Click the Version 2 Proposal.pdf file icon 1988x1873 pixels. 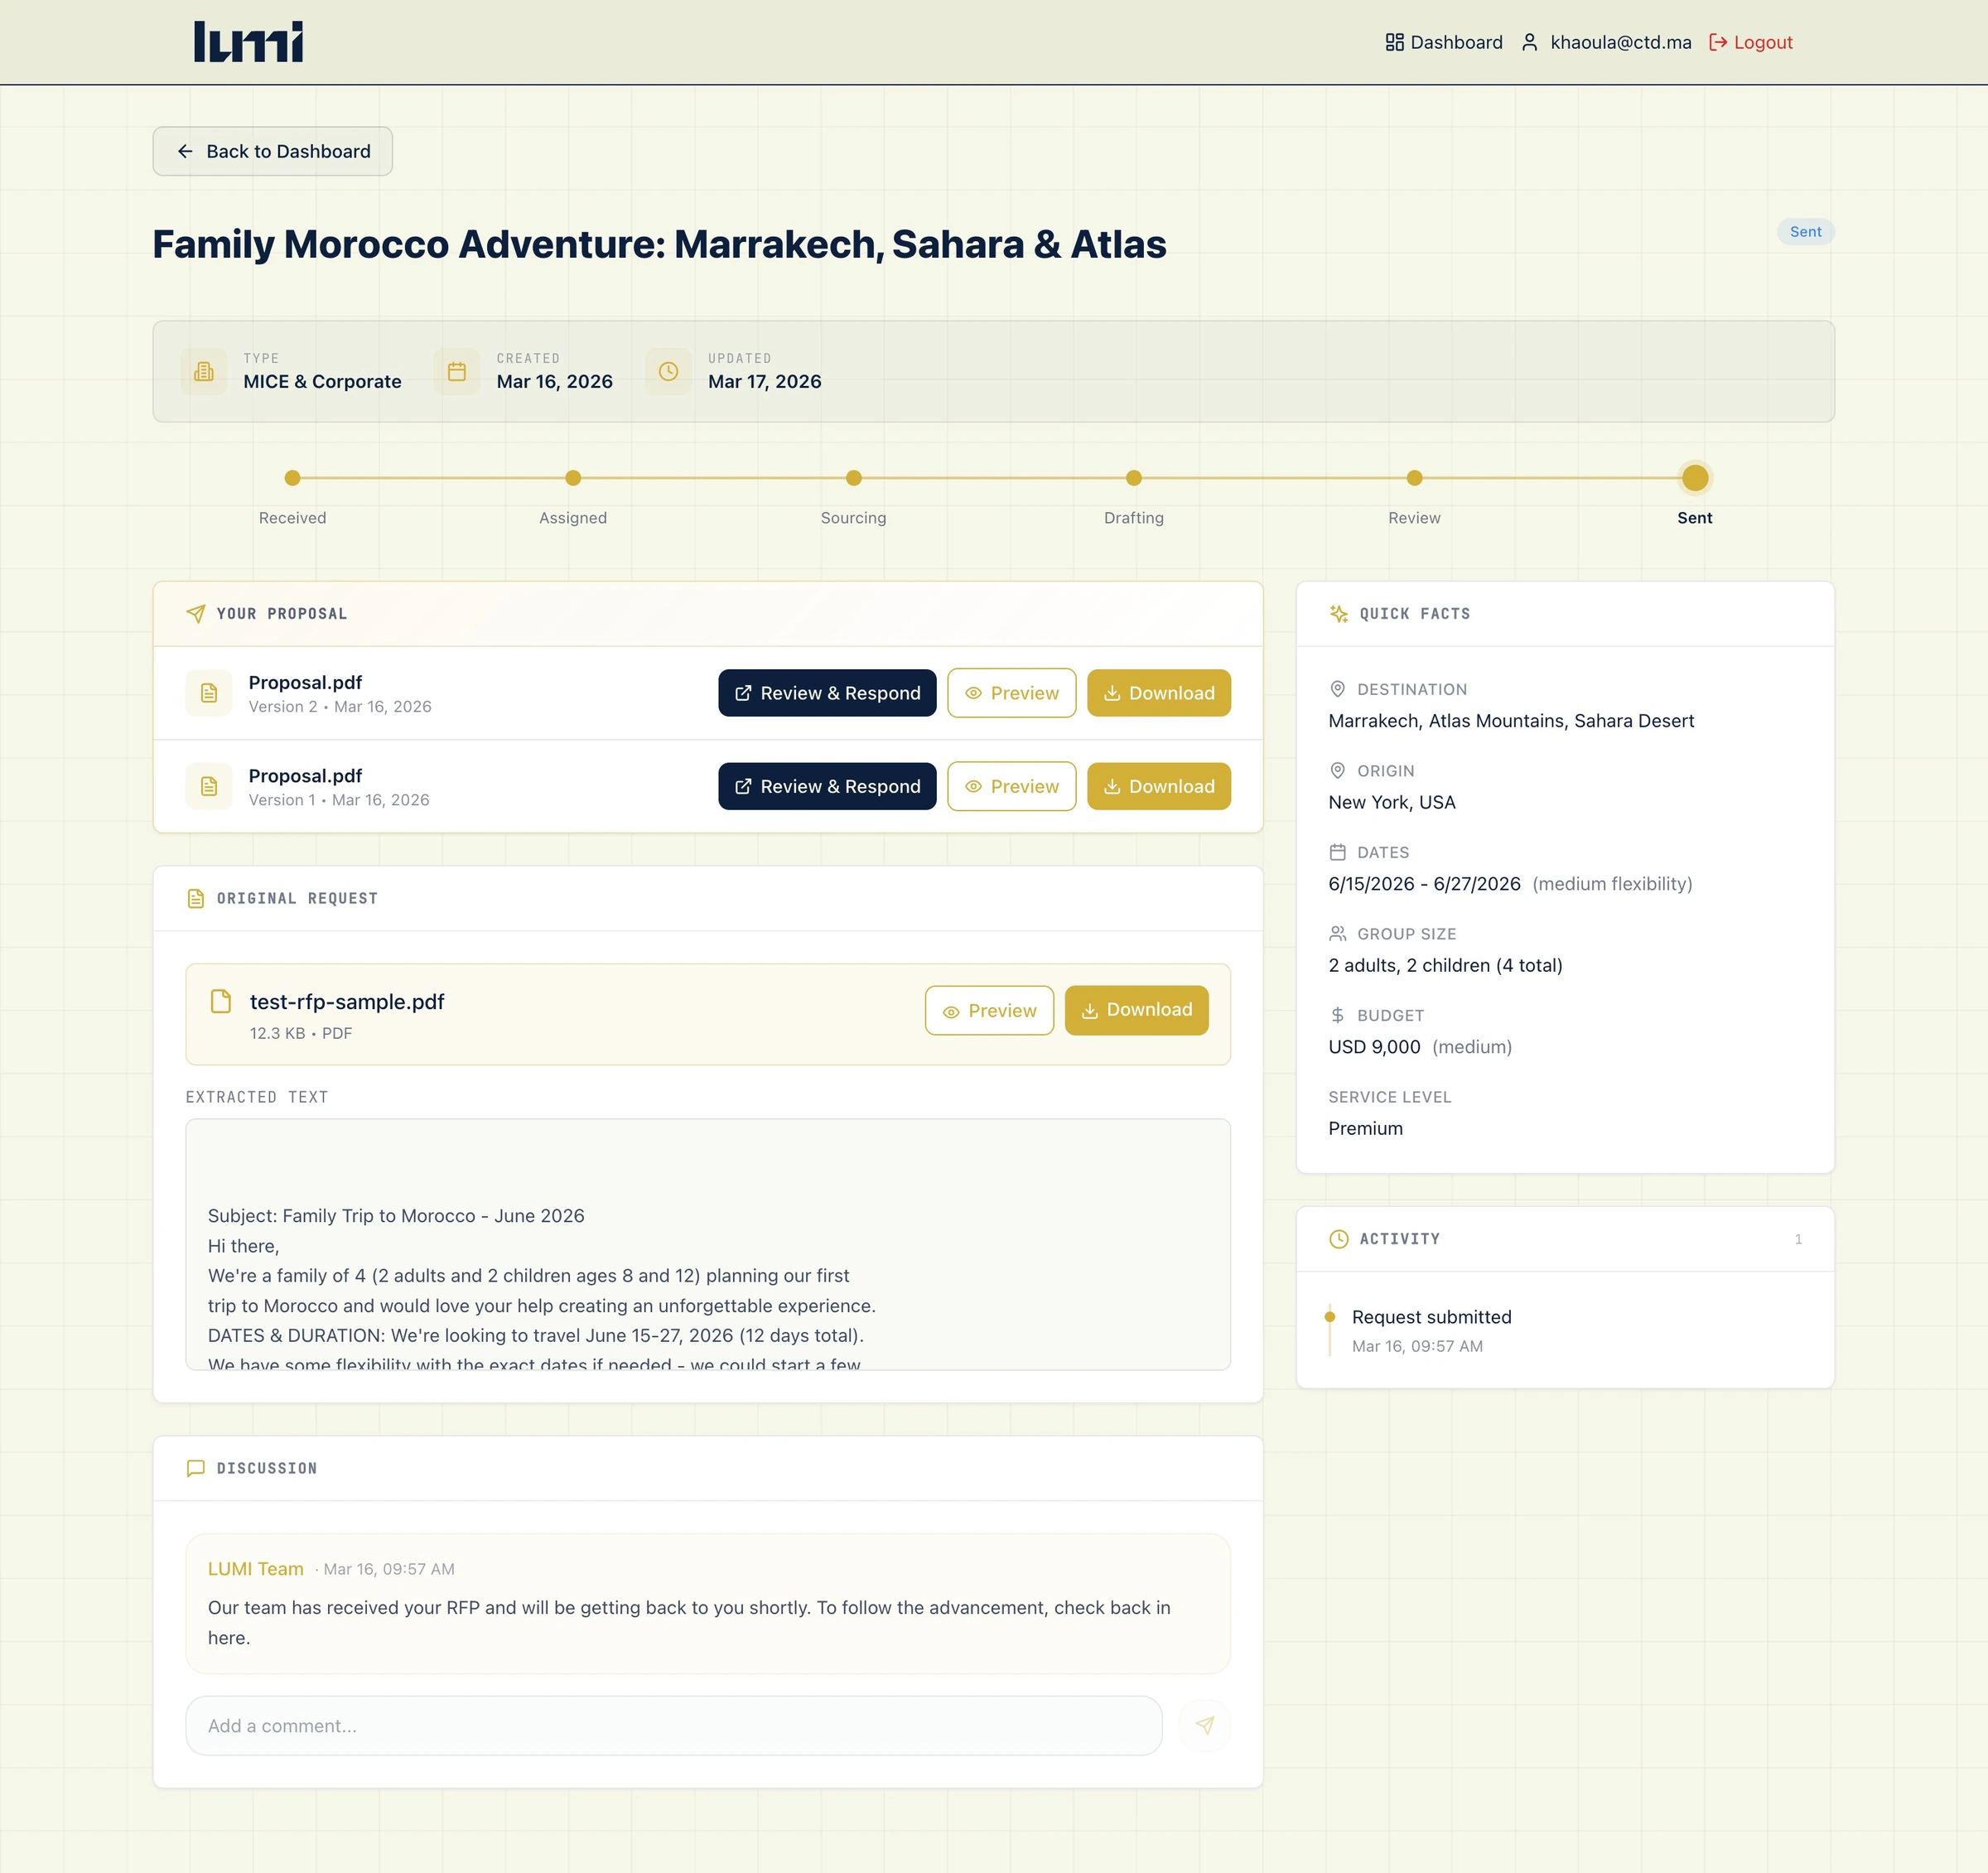[209, 693]
